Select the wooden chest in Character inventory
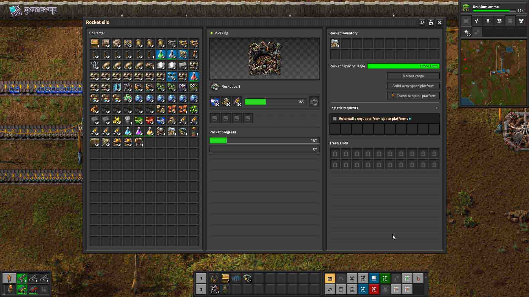The width and height of the screenshot is (529, 297). coord(95,44)
